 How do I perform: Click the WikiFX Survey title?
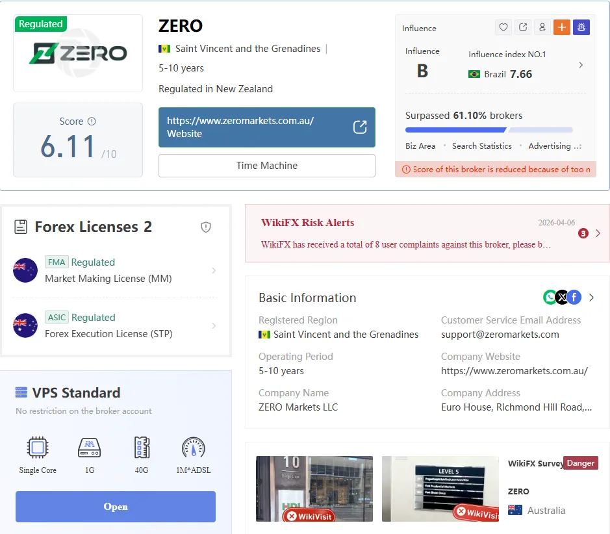(x=535, y=463)
